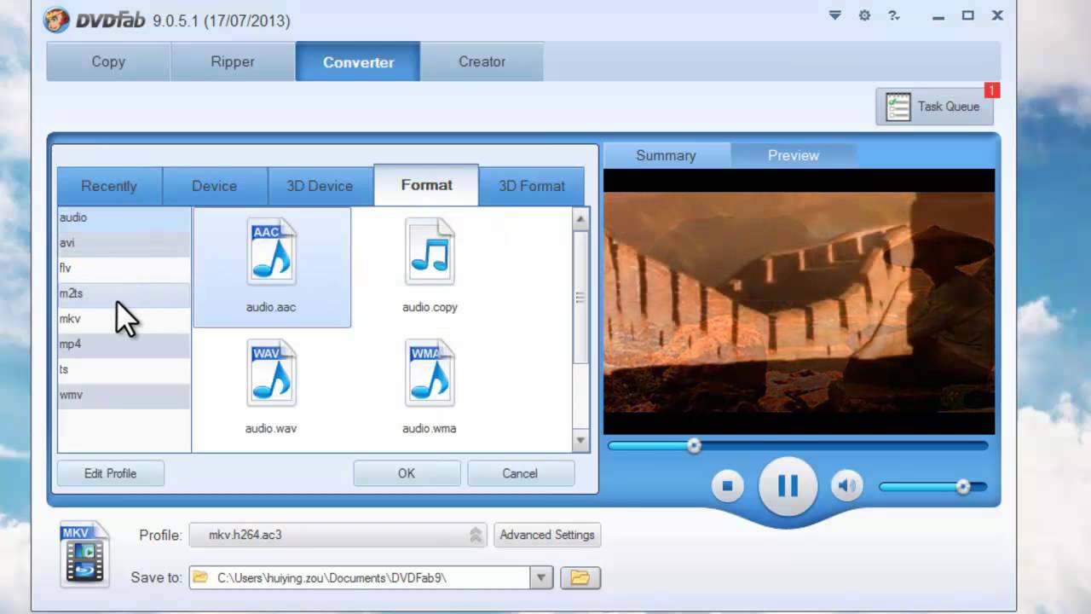The image size is (1091, 614).
Task: Select the ts category
Action: coord(124,369)
